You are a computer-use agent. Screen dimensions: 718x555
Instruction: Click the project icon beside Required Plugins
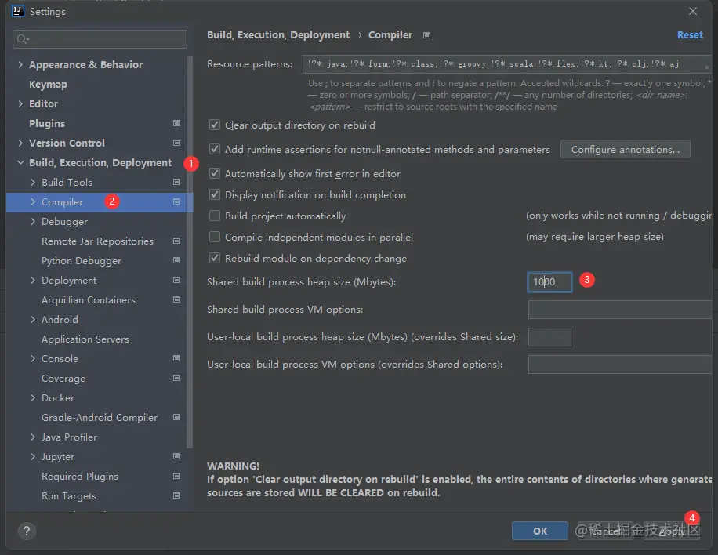[x=176, y=477]
